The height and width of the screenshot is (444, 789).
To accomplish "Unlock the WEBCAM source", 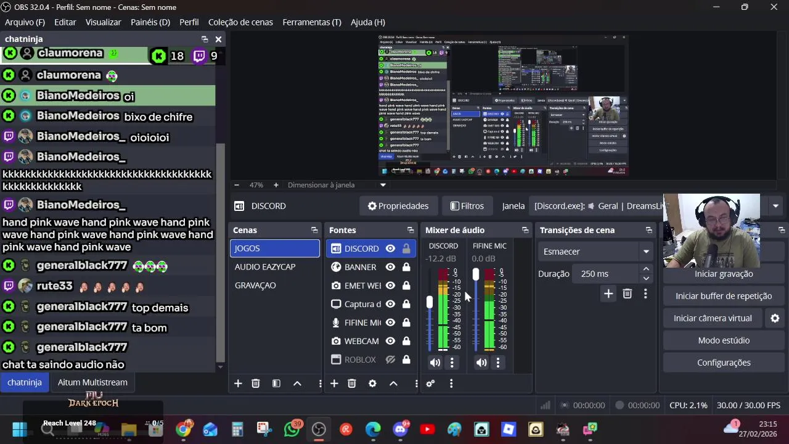I will click(x=406, y=341).
